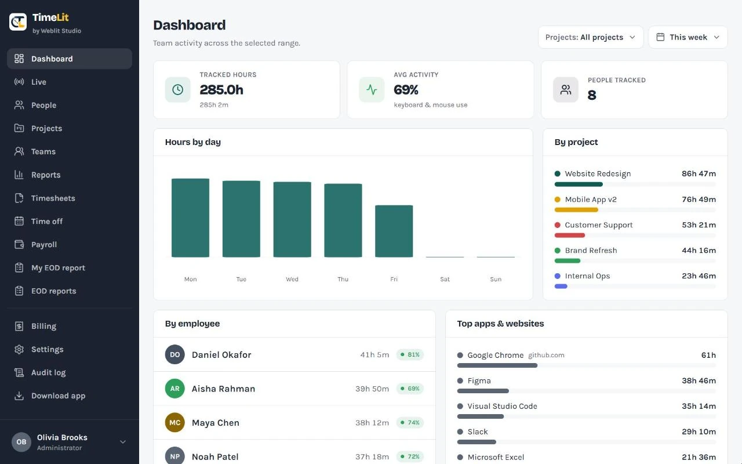Open Aisha Rahman's employee row
The height and width of the screenshot is (464, 742).
(294, 389)
